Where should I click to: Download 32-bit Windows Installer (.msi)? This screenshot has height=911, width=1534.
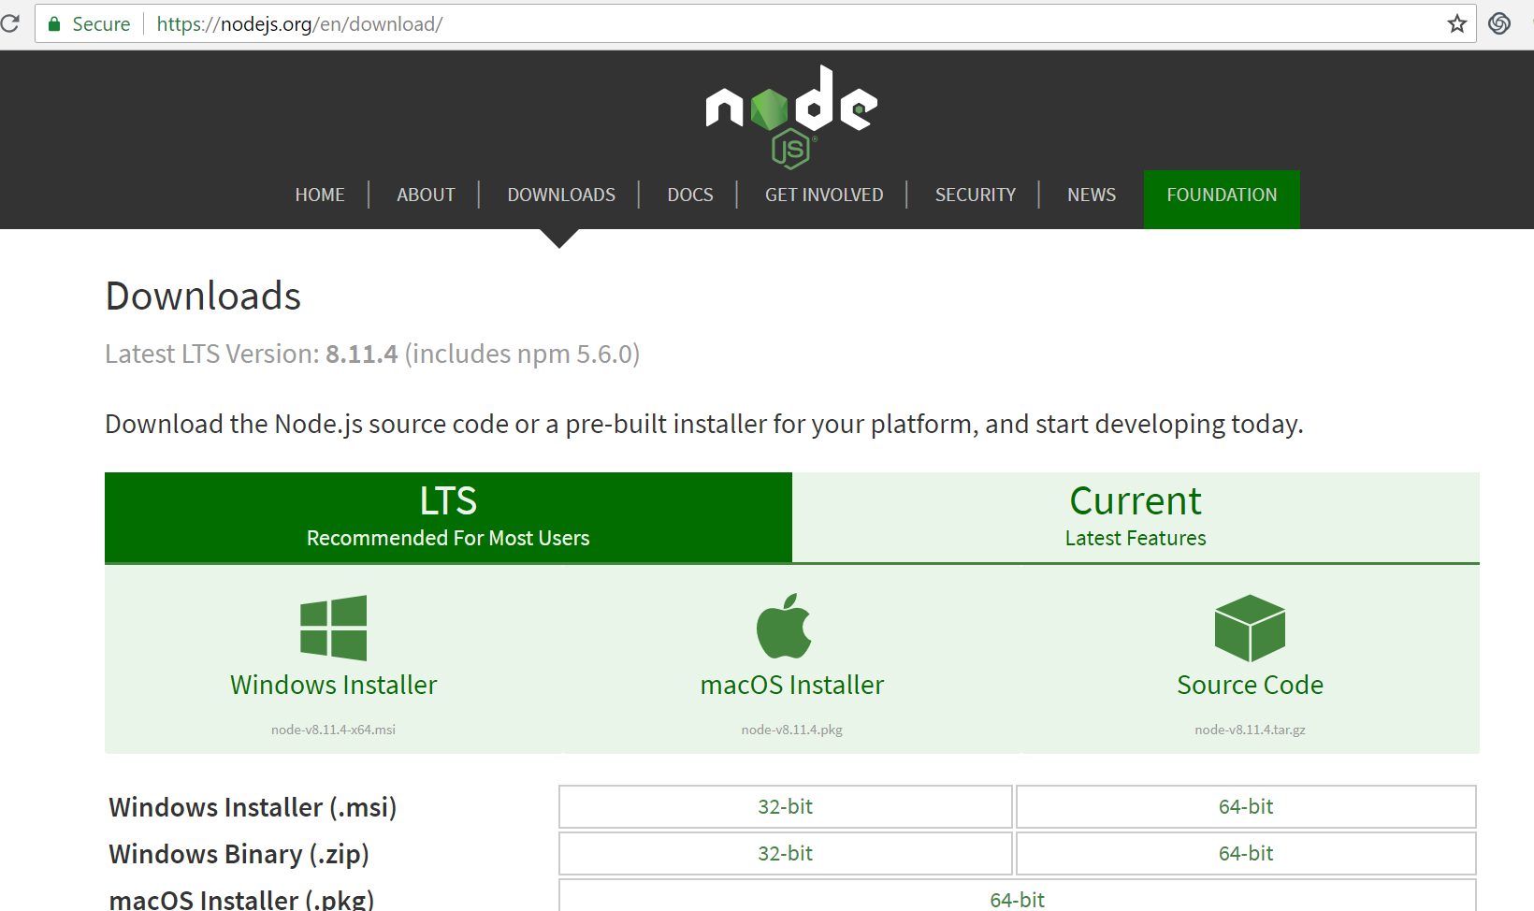pos(786,806)
